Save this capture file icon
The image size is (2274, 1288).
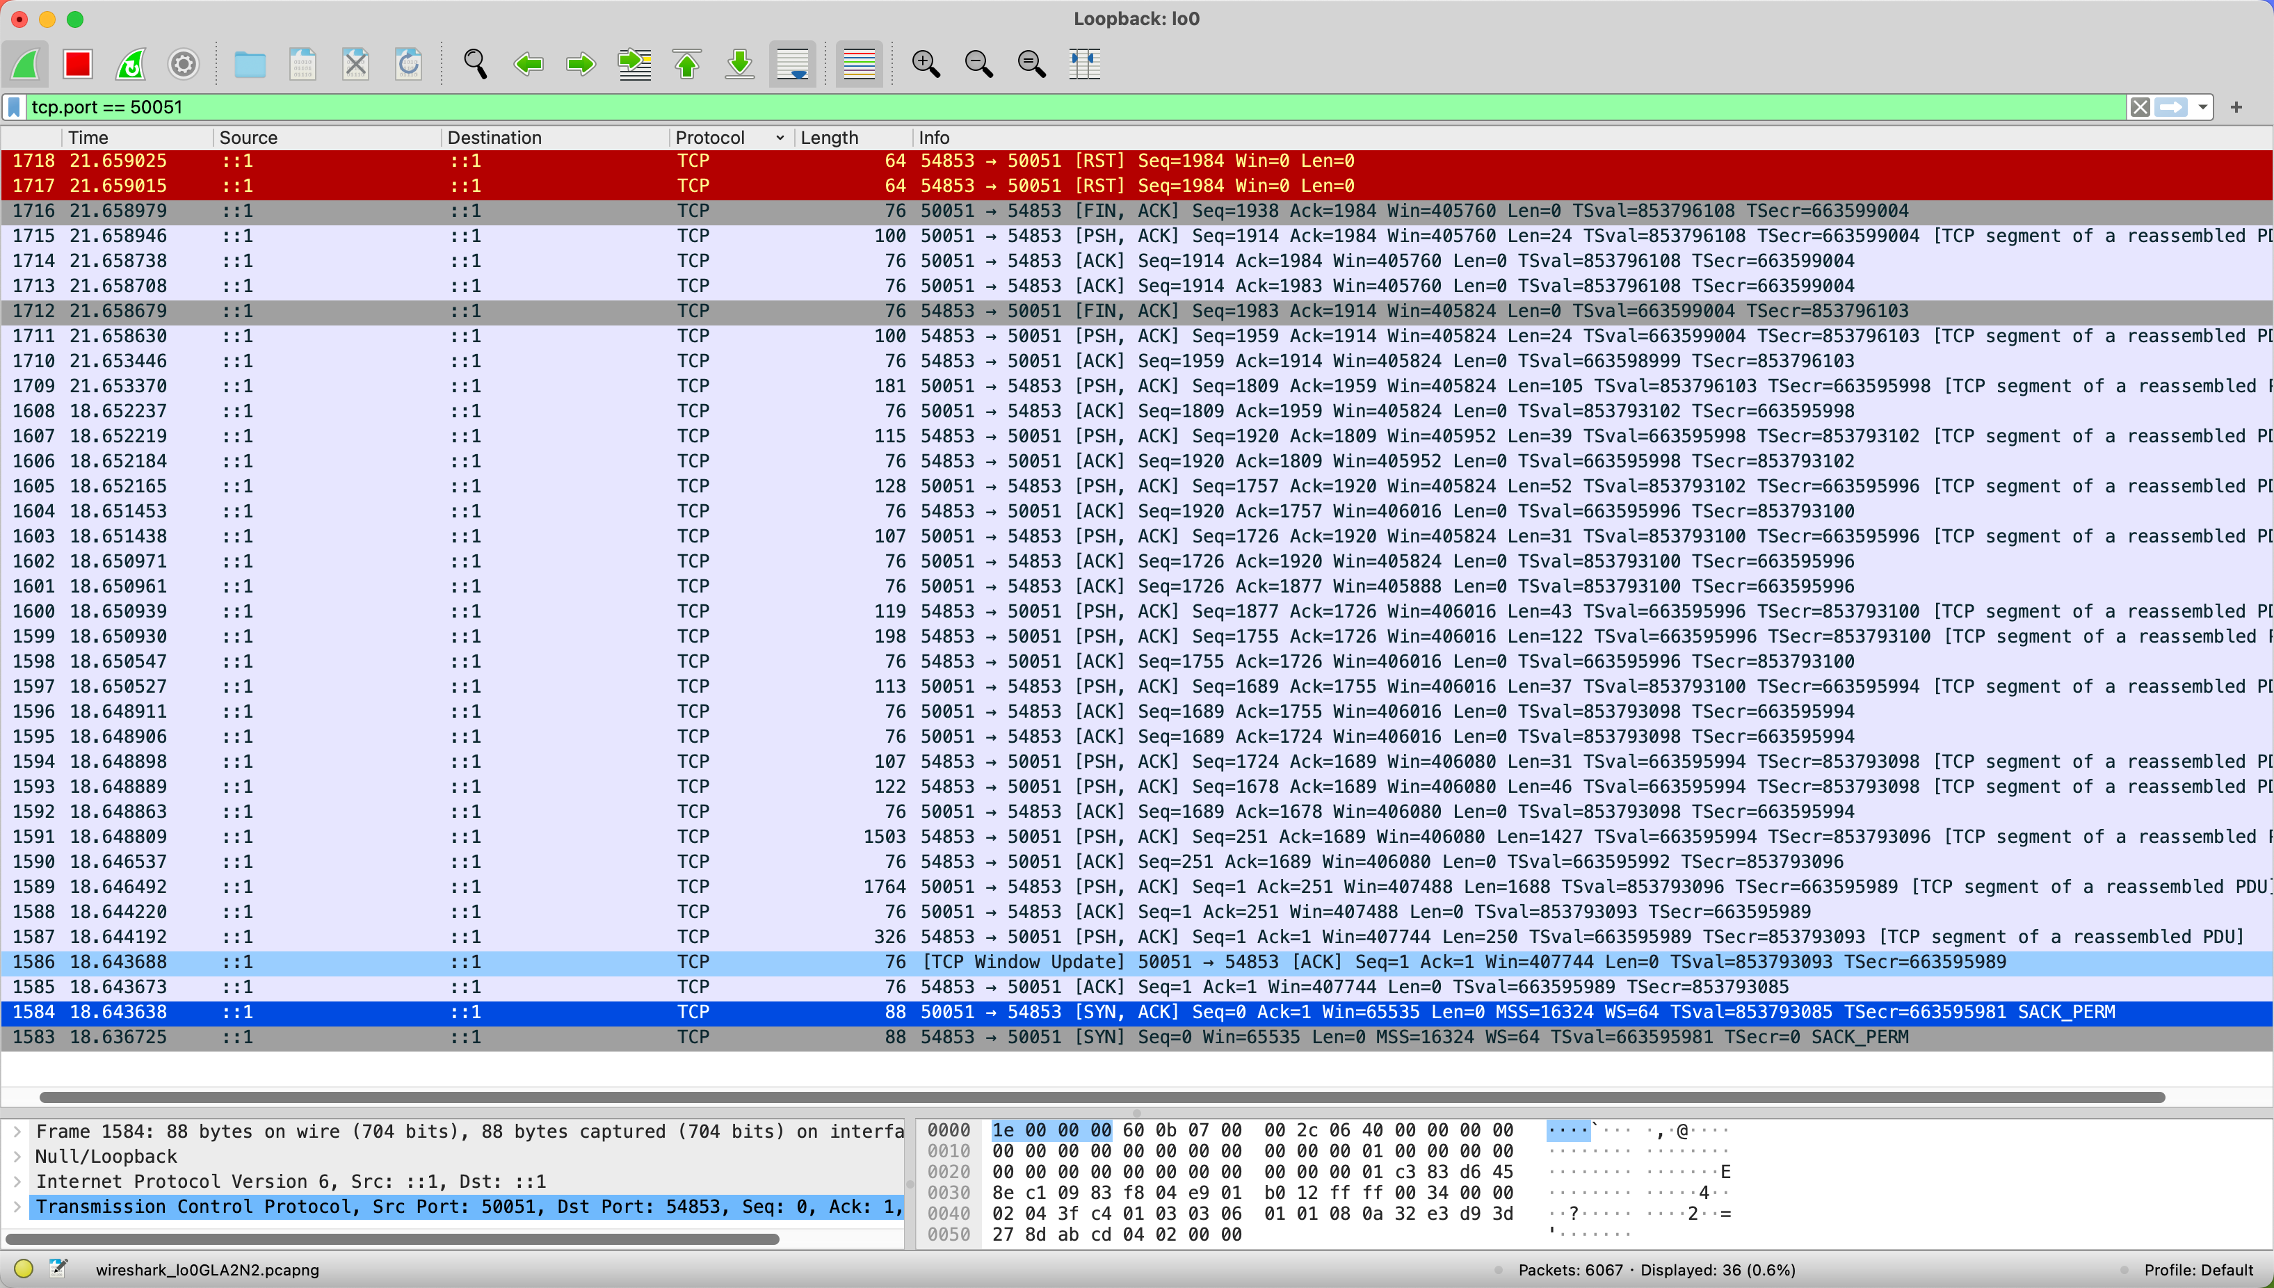(303, 64)
